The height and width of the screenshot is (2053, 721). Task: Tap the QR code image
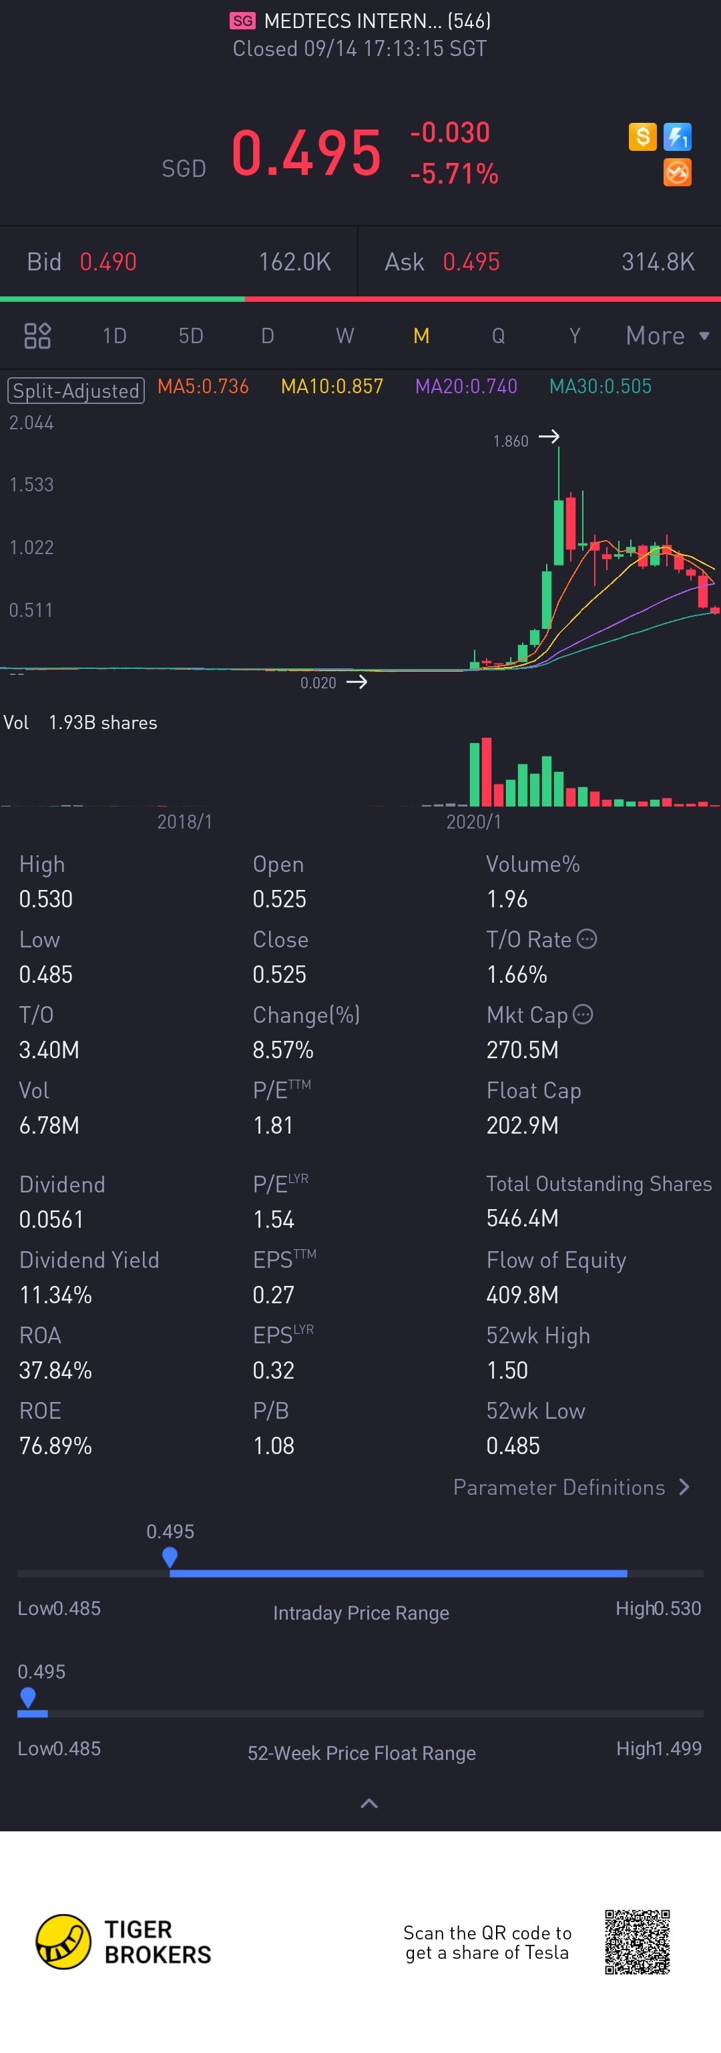pos(637,1942)
